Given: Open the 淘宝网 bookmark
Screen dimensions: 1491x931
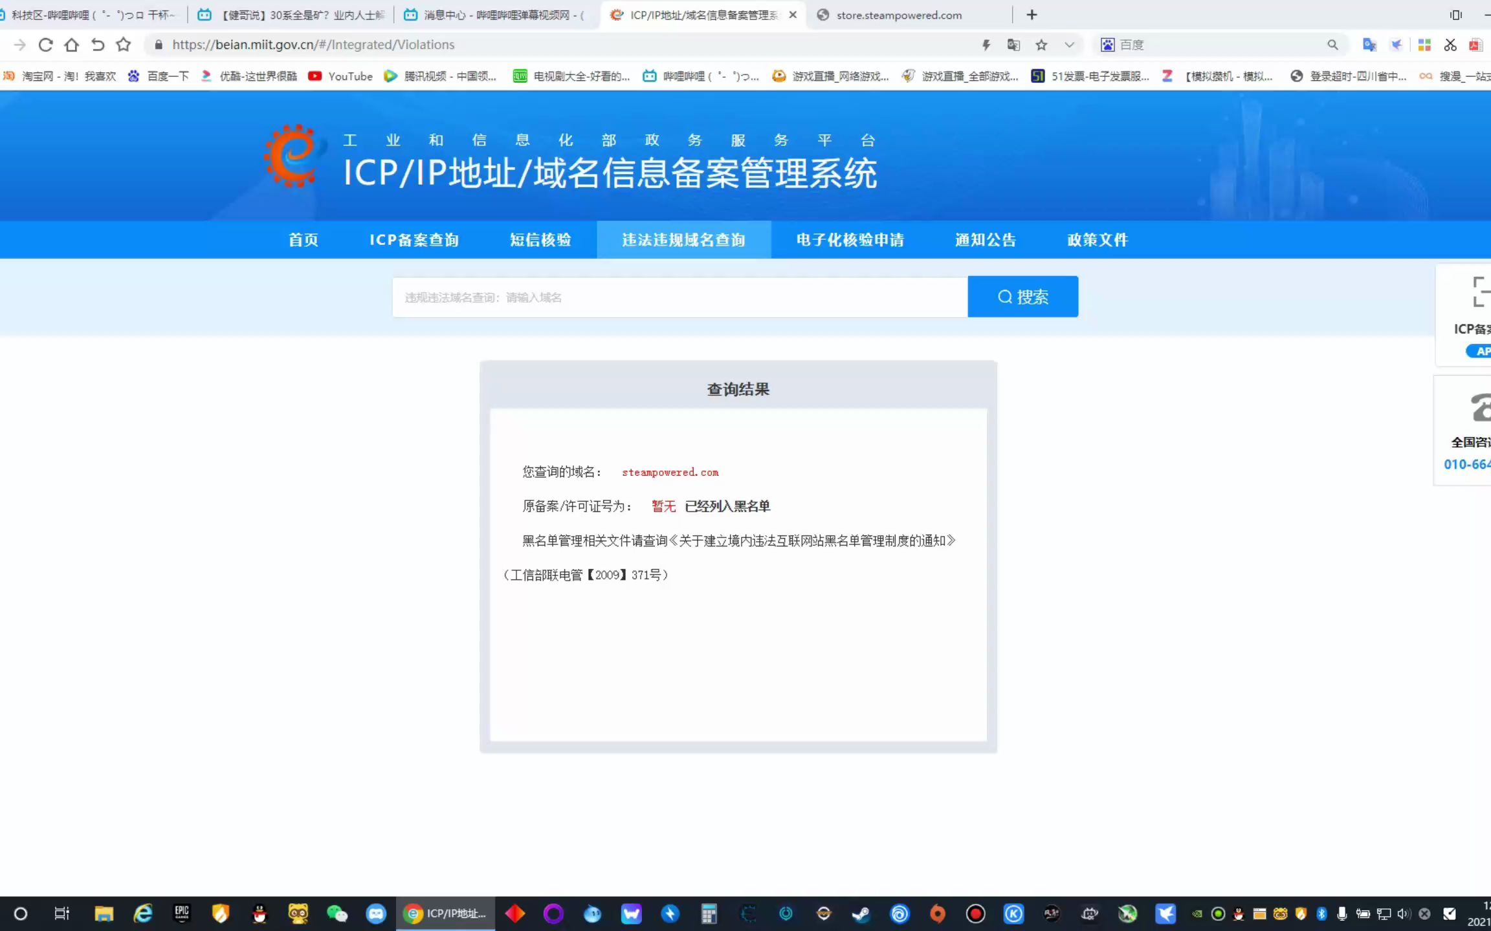Looking at the screenshot, I should (x=60, y=76).
